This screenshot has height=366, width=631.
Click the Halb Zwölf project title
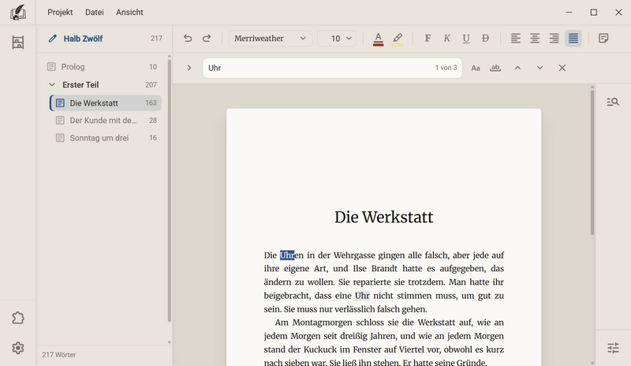[x=83, y=39]
